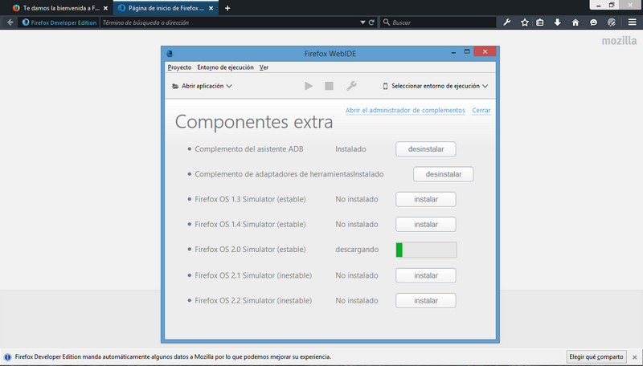Switch to Te damos la bienvenida tab

click(61, 8)
